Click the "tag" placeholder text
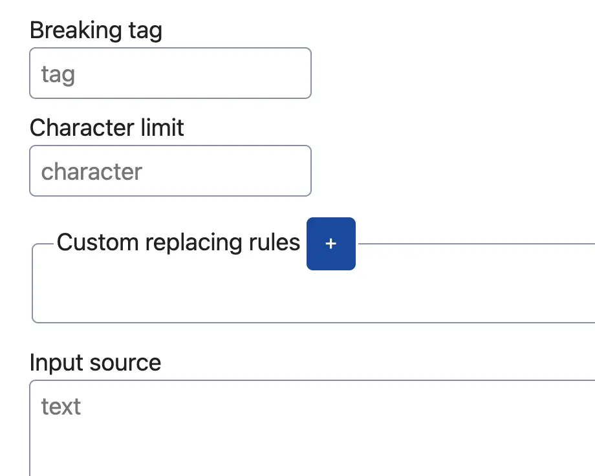The image size is (595, 476). tap(58, 74)
